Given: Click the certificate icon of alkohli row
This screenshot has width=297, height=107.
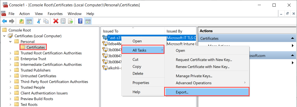Looking at the screenshot, I should point(105,67).
